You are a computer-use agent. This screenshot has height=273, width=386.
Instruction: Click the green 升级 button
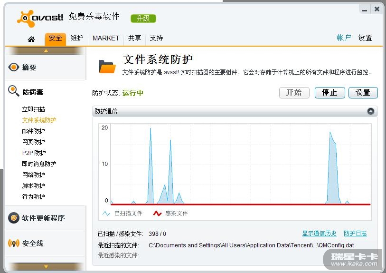tap(143, 19)
